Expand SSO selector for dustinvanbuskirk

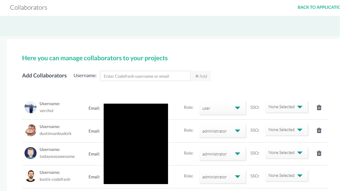click(287, 130)
